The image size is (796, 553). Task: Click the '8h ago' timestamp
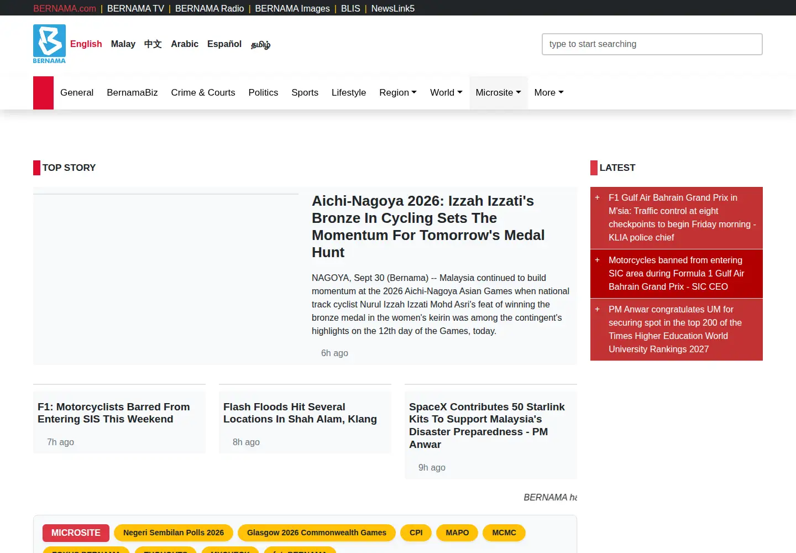[246, 442]
